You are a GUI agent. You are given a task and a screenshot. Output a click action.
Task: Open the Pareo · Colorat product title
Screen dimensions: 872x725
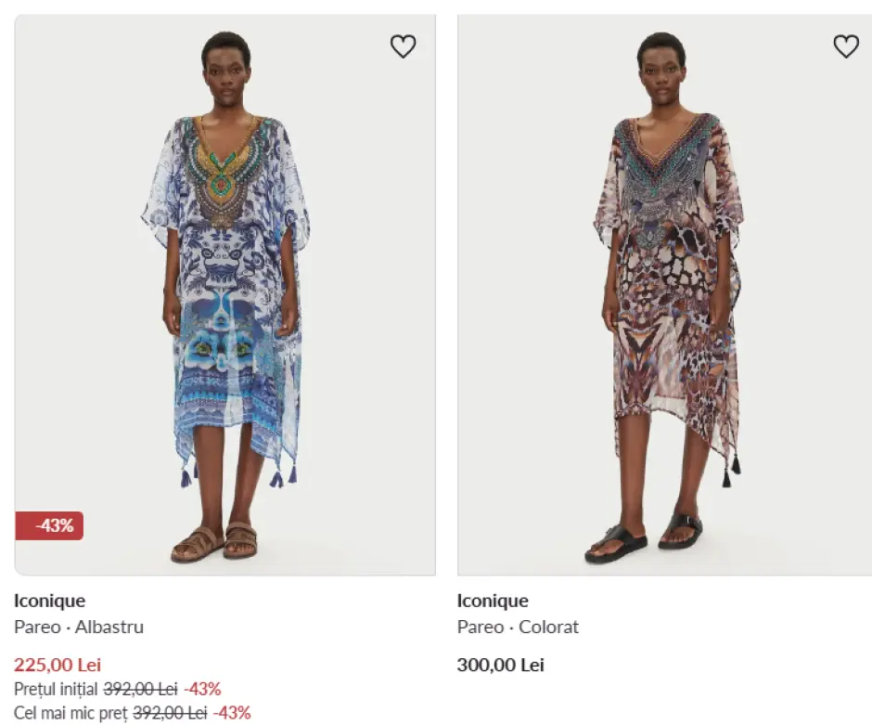[518, 627]
